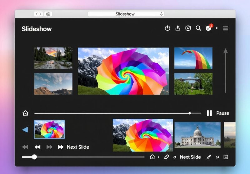Open the hamburger menu in the header
Screen dimensions: 250x174
tap(225, 28)
